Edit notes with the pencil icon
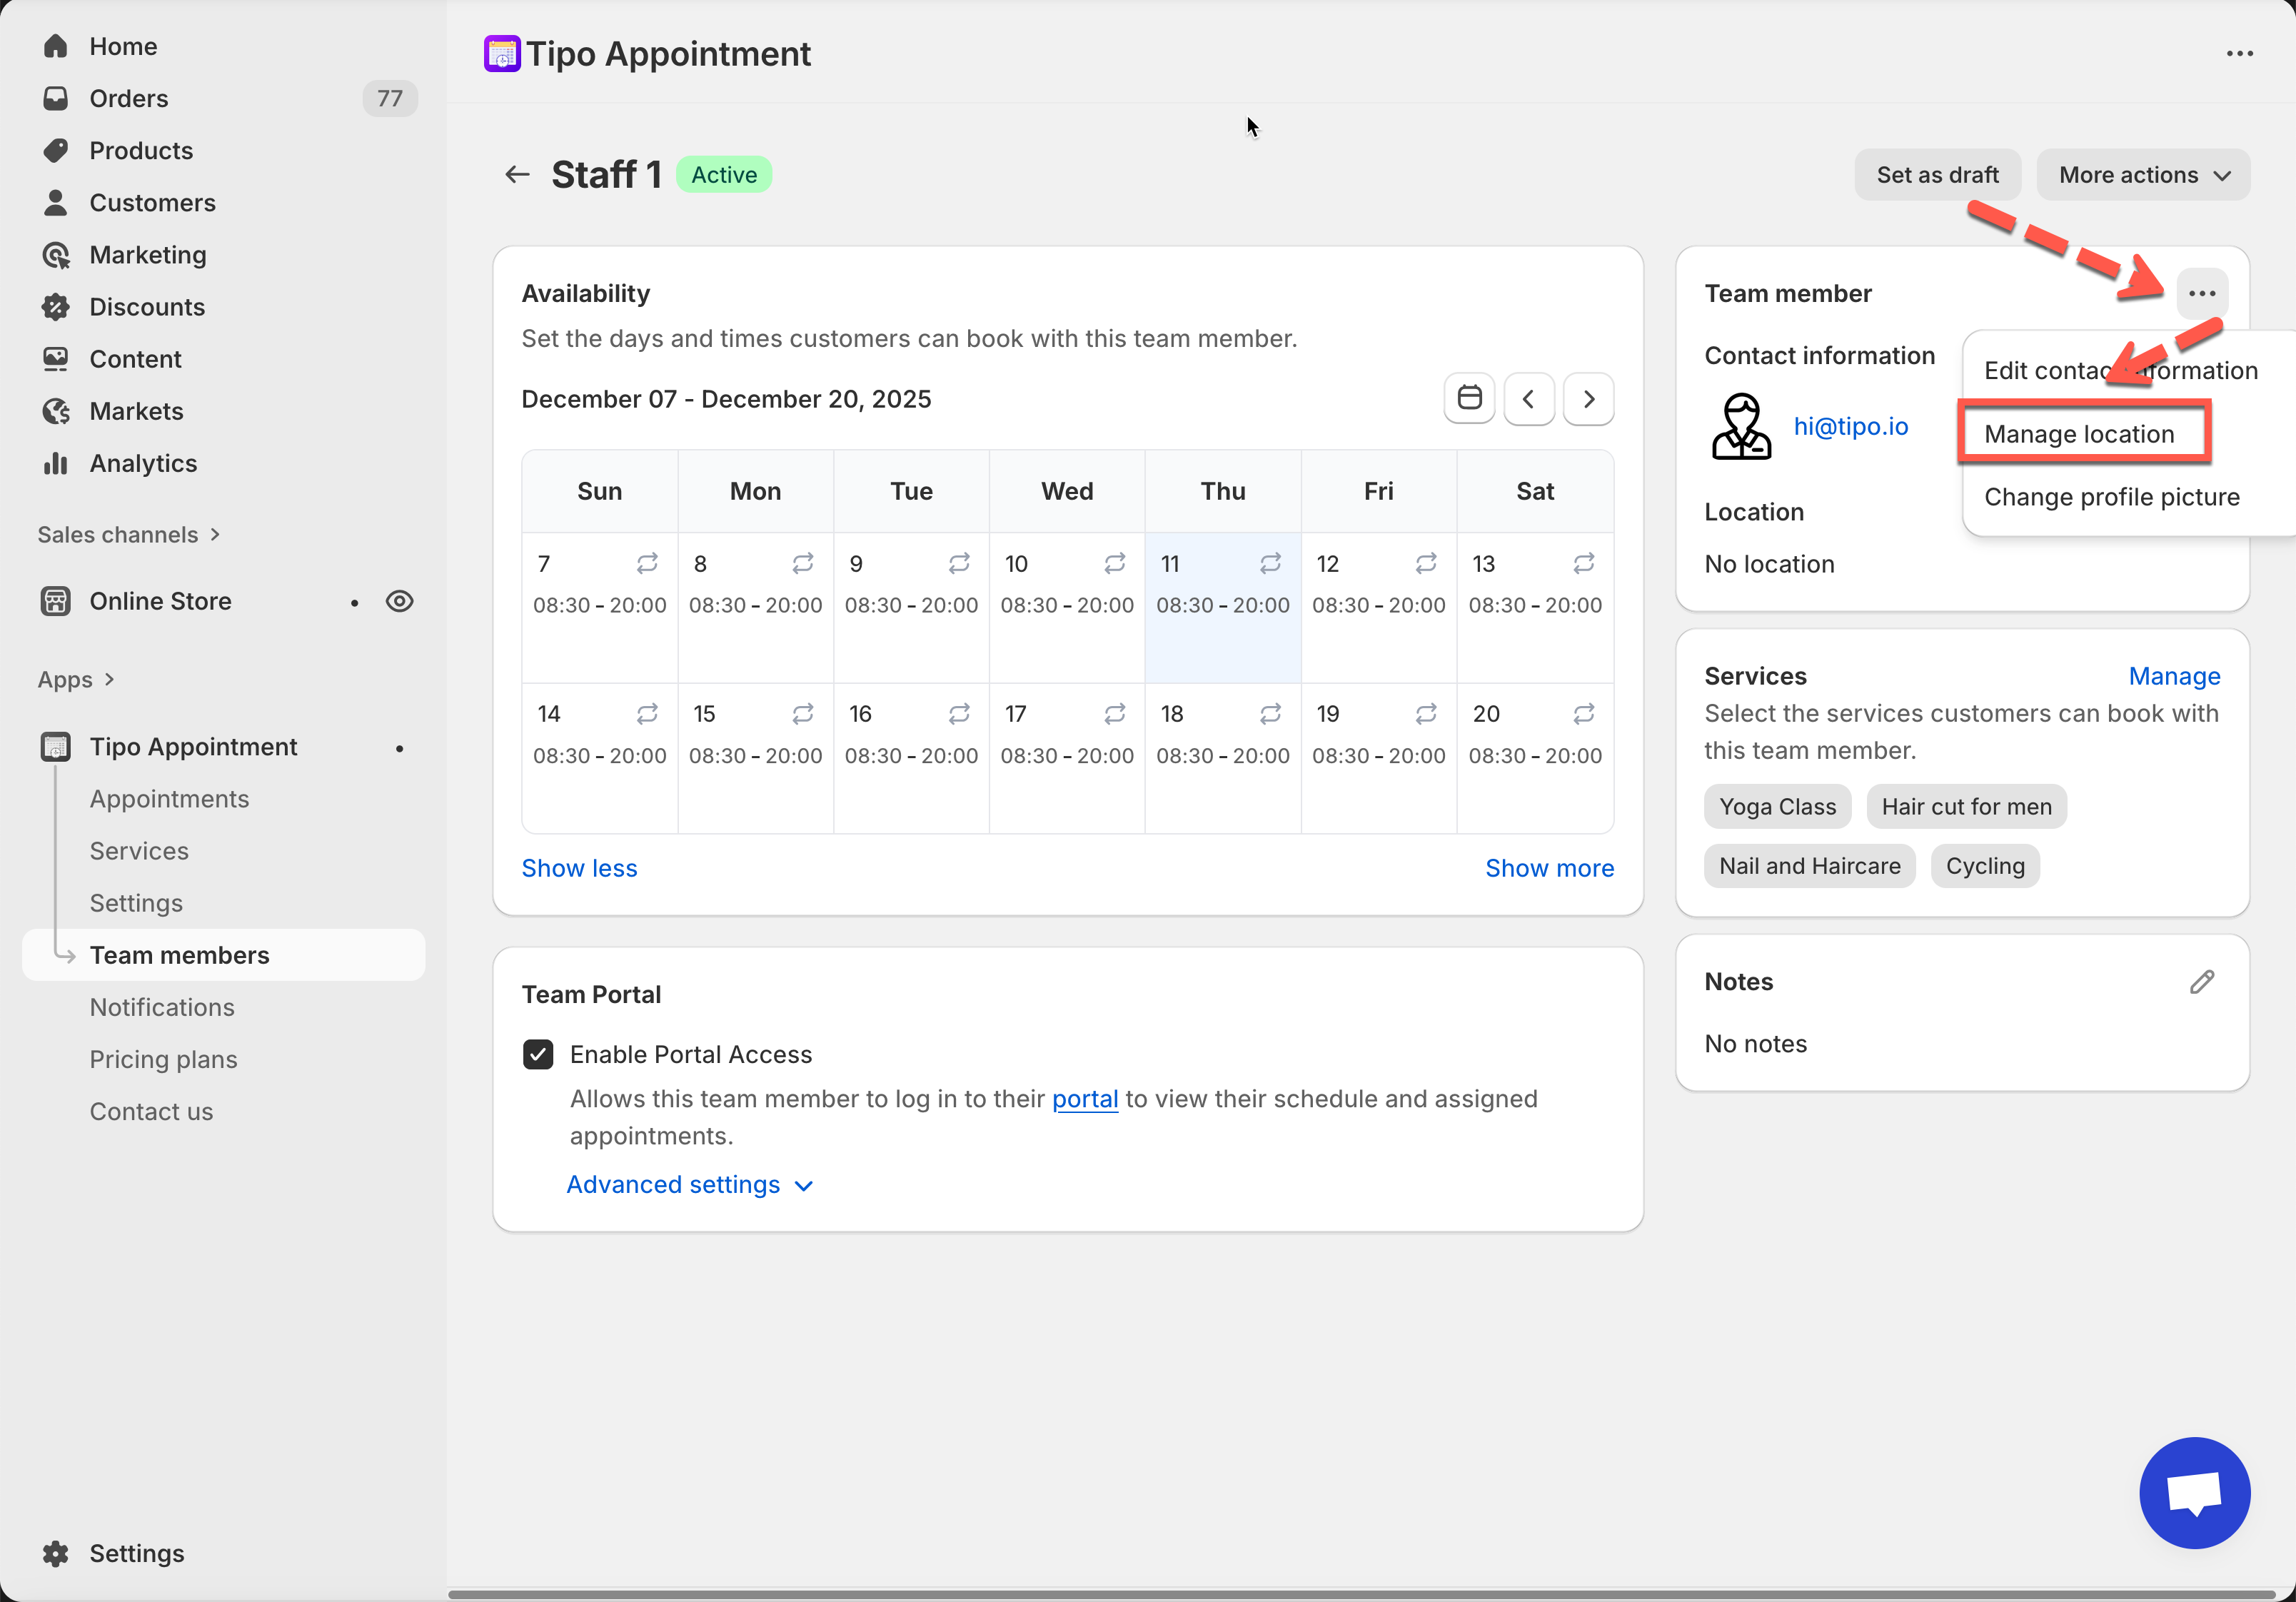 pyautogui.click(x=2201, y=982)
